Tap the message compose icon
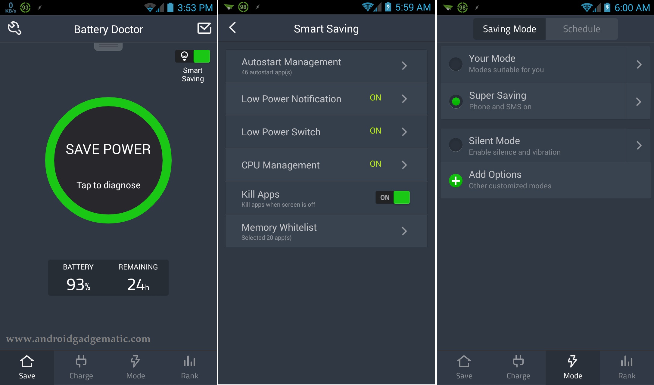Viewport: 654px width, 385px height. coord(204,28)
